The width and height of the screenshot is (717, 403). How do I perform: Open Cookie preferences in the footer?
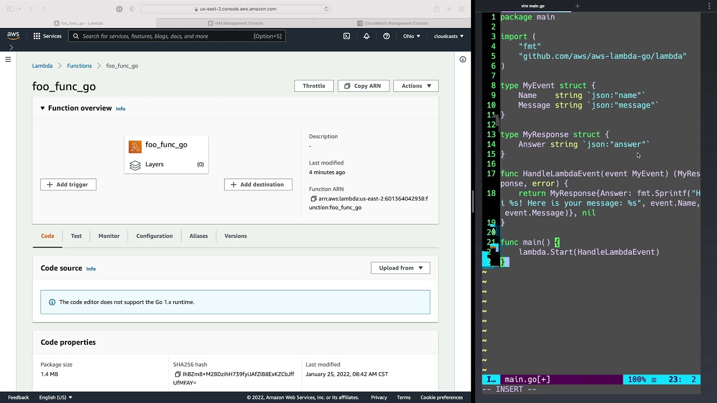pyautogui.click(x=441, y=397)
